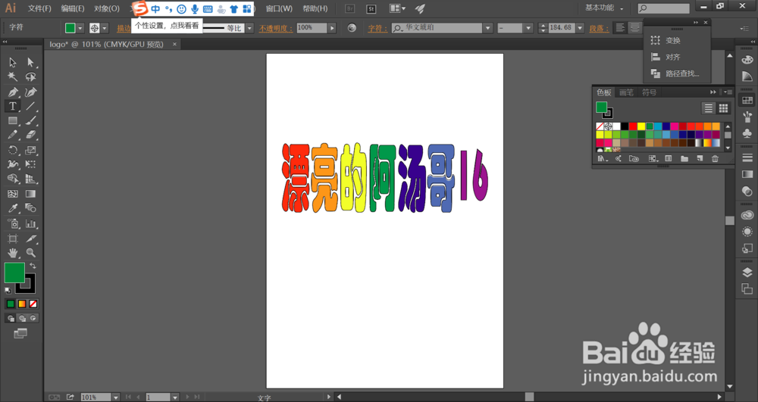
Task: Open the zoom level 101% dropdown
Action: (115, 397)
